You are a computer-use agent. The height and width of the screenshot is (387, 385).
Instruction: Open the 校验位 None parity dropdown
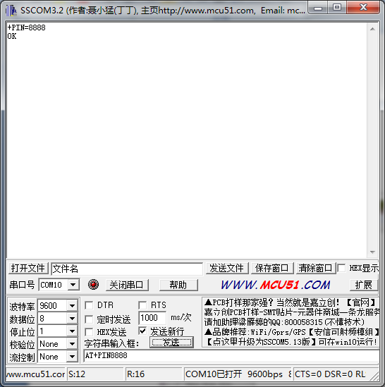pyautogui.click(x=72, y=344)
